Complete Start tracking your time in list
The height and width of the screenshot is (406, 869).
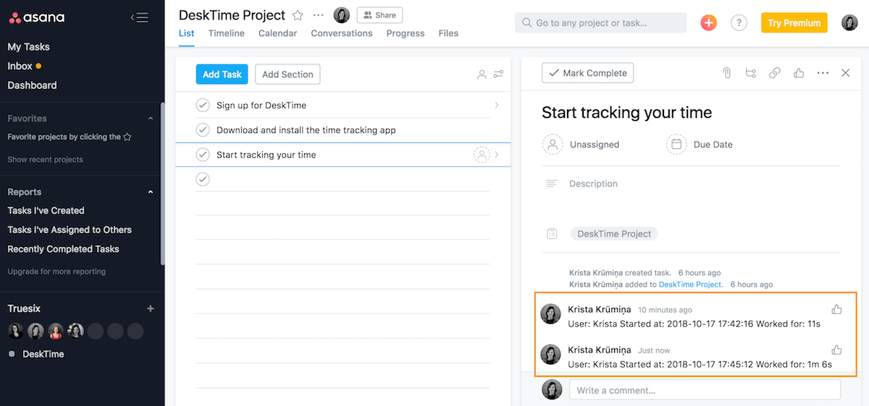pos(203,155)
